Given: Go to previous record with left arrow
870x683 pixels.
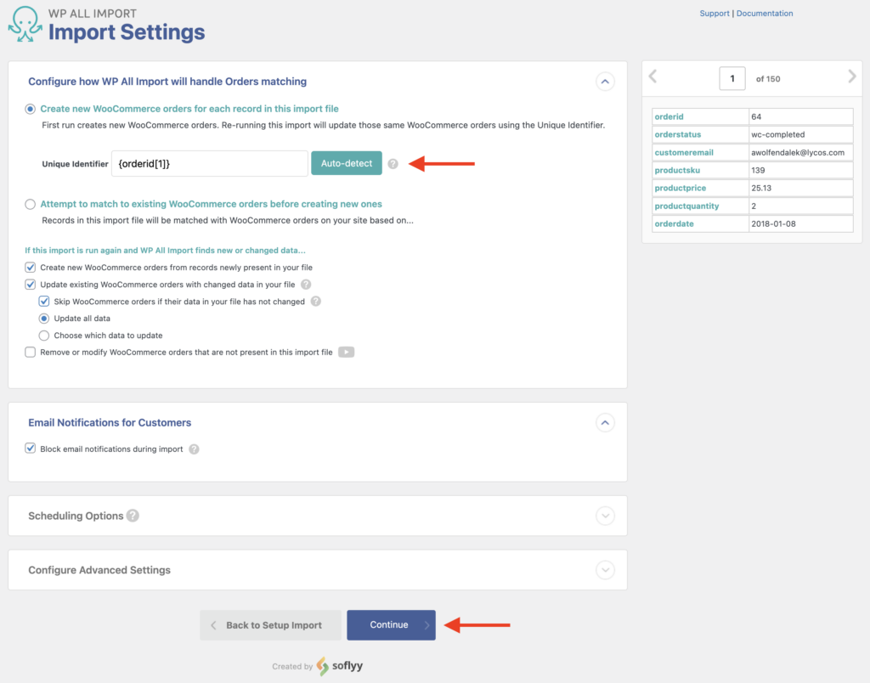Looking at the screenshot, I should 652,76.
